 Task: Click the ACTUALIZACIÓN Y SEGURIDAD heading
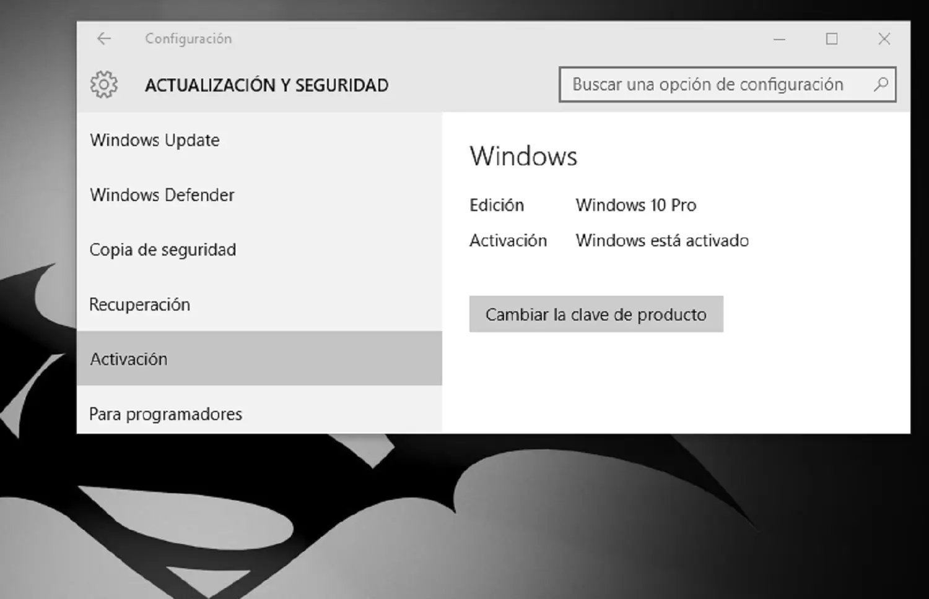coord(266,85)
